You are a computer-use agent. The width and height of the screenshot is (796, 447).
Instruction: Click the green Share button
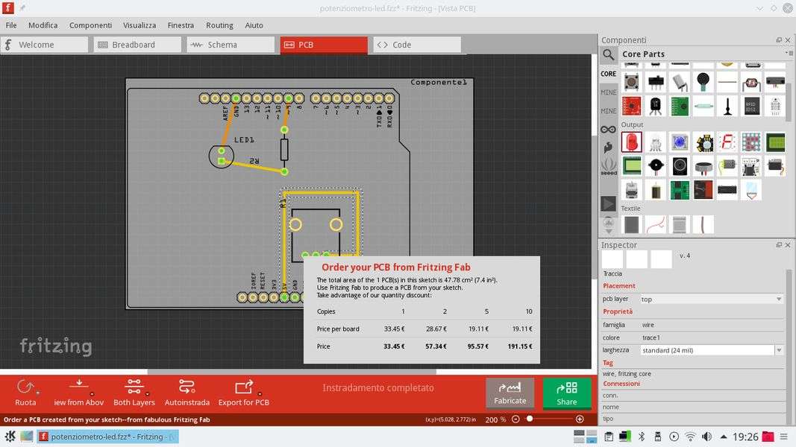tap(566, 393)
